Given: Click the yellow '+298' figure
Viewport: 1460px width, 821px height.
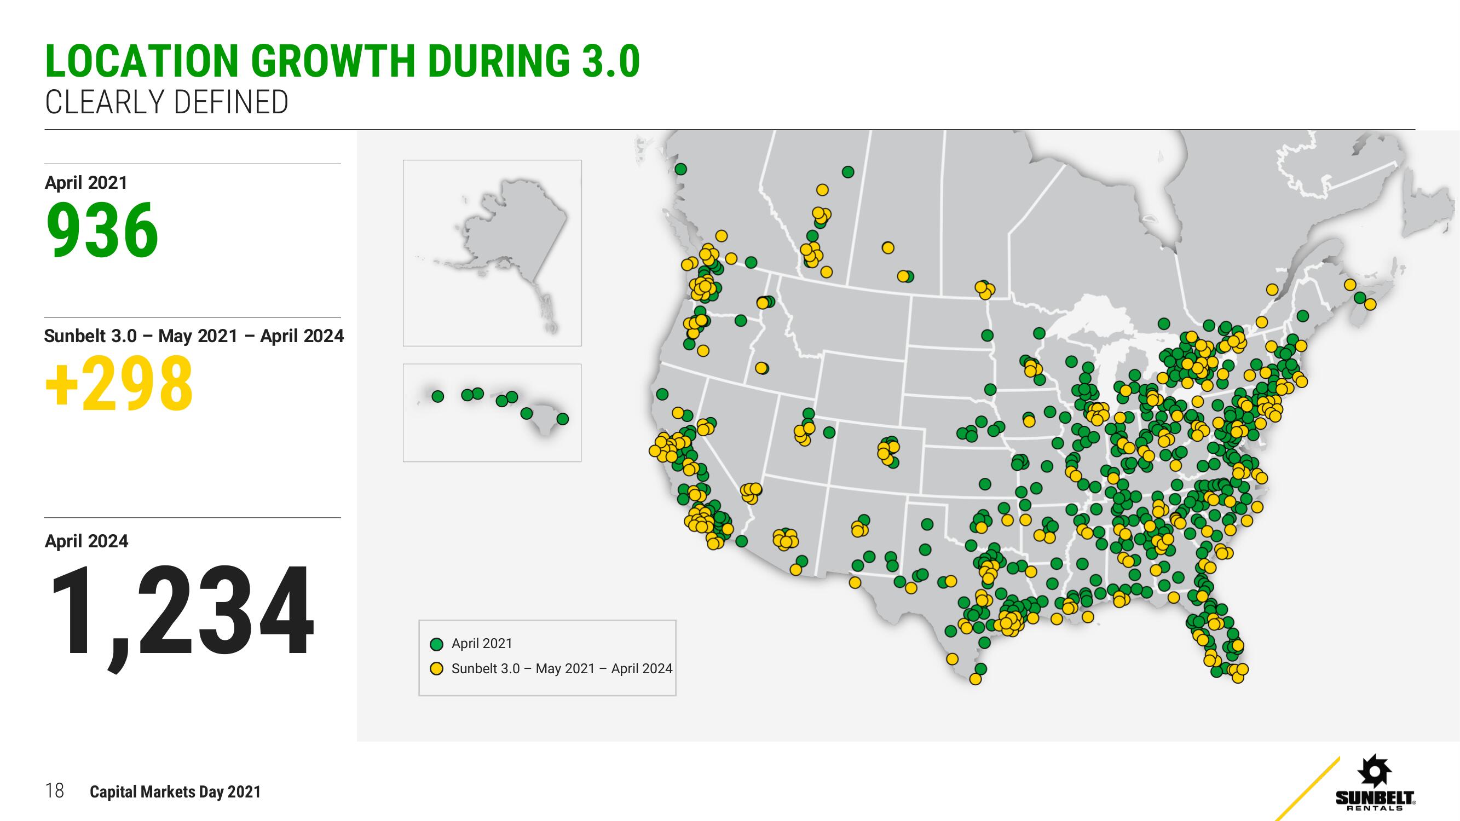Looking at the screenshot, I should pos(118,383).
